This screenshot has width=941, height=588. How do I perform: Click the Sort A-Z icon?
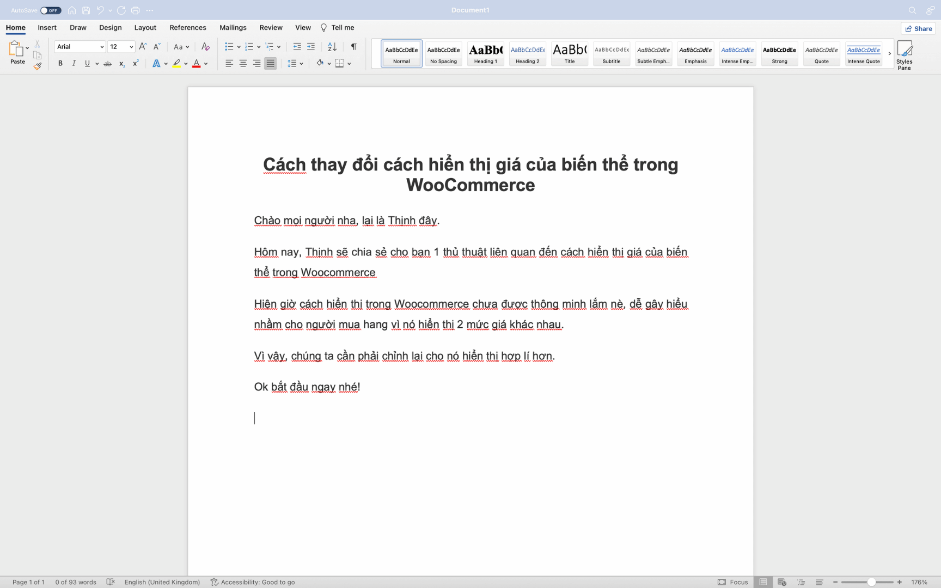[x=332, y=47]
